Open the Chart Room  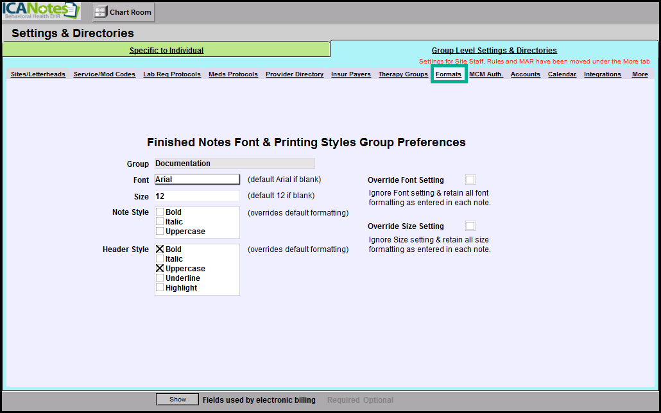(123, 12)
